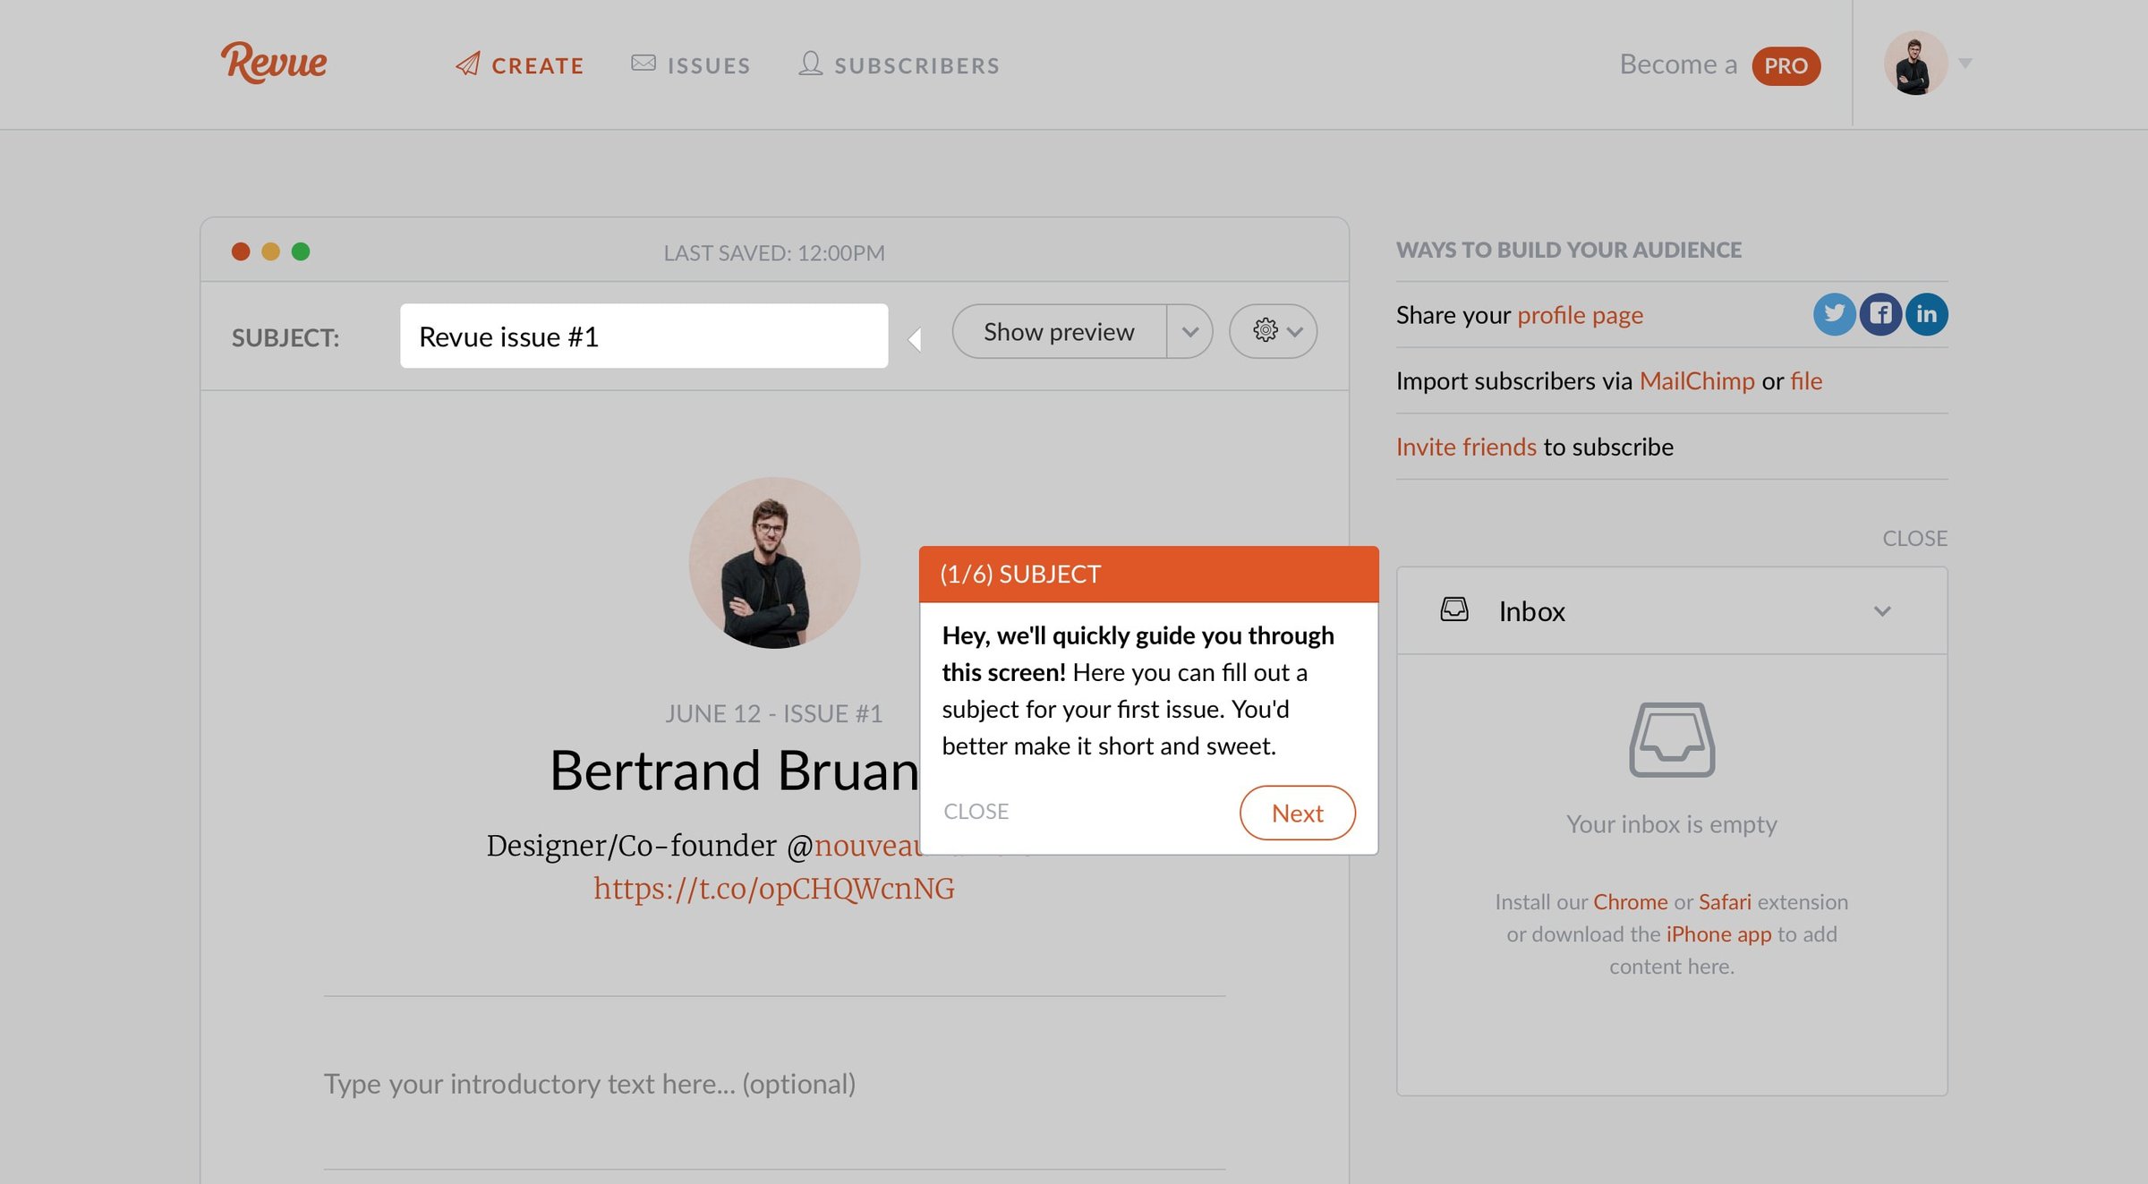This screenshot has height=1184, width=2148.
Task: Close the audience sidebar section
Action: tap(1914, 538)
